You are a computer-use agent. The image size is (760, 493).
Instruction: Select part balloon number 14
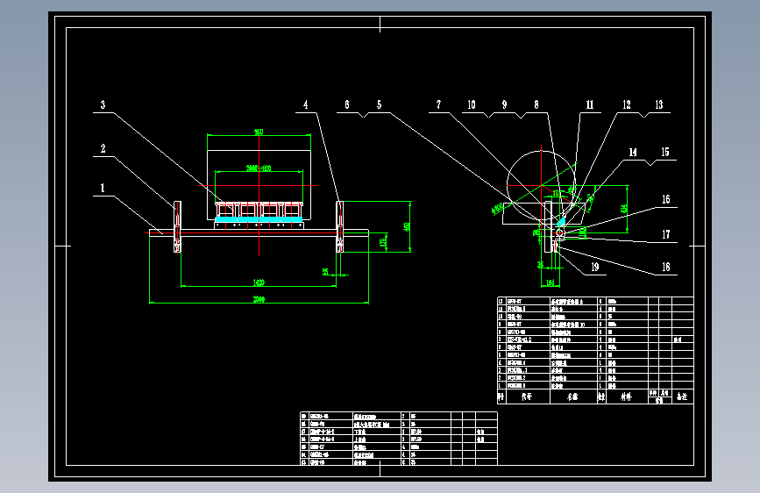tap(633, 153)
